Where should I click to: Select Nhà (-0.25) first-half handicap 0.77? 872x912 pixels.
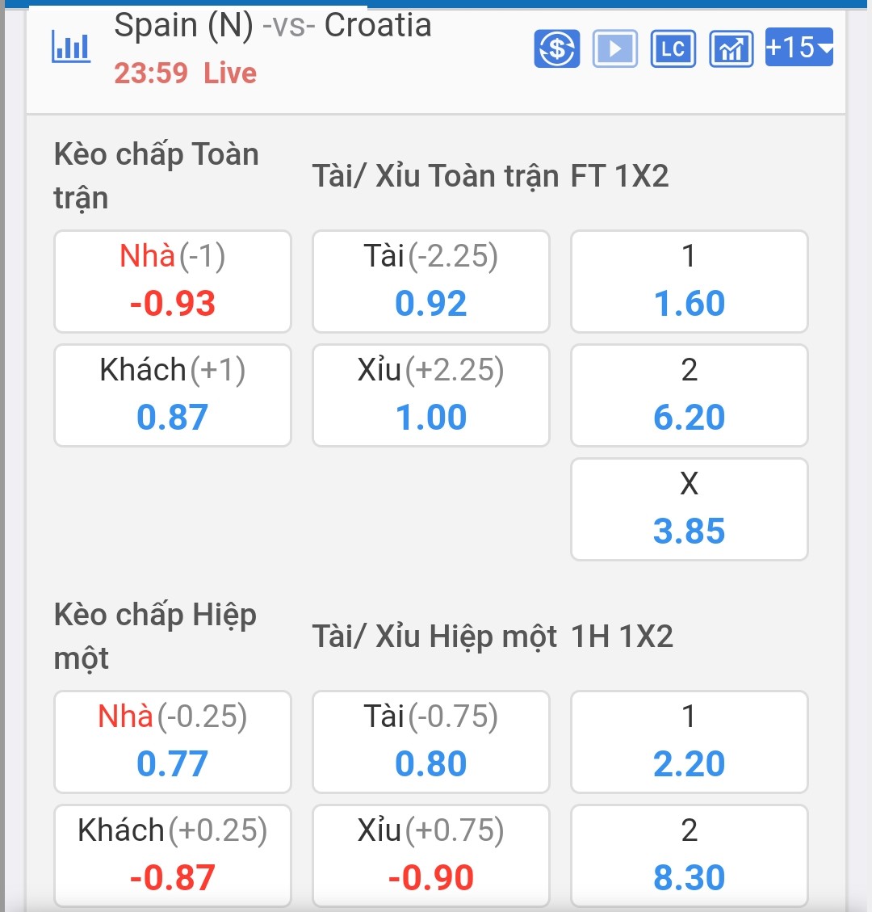[173, 742]
